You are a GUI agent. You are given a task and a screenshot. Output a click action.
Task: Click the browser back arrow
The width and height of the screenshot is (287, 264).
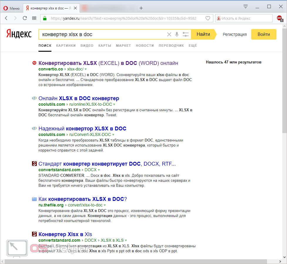click(x=6, y=18)
